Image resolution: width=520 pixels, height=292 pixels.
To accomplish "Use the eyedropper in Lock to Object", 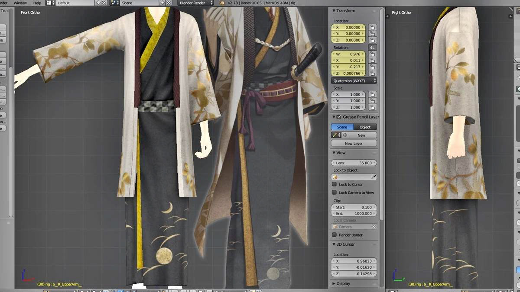I will click(x=374, y=177).
